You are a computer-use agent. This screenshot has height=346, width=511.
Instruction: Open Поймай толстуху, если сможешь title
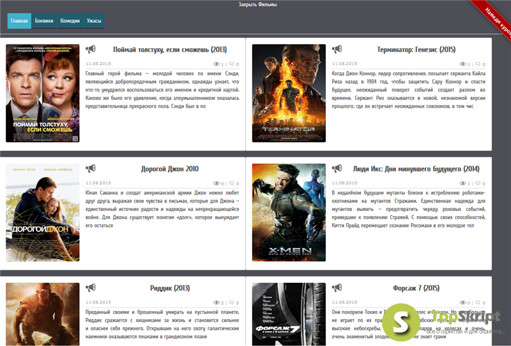pyautogui.click(x=170, y=50)
